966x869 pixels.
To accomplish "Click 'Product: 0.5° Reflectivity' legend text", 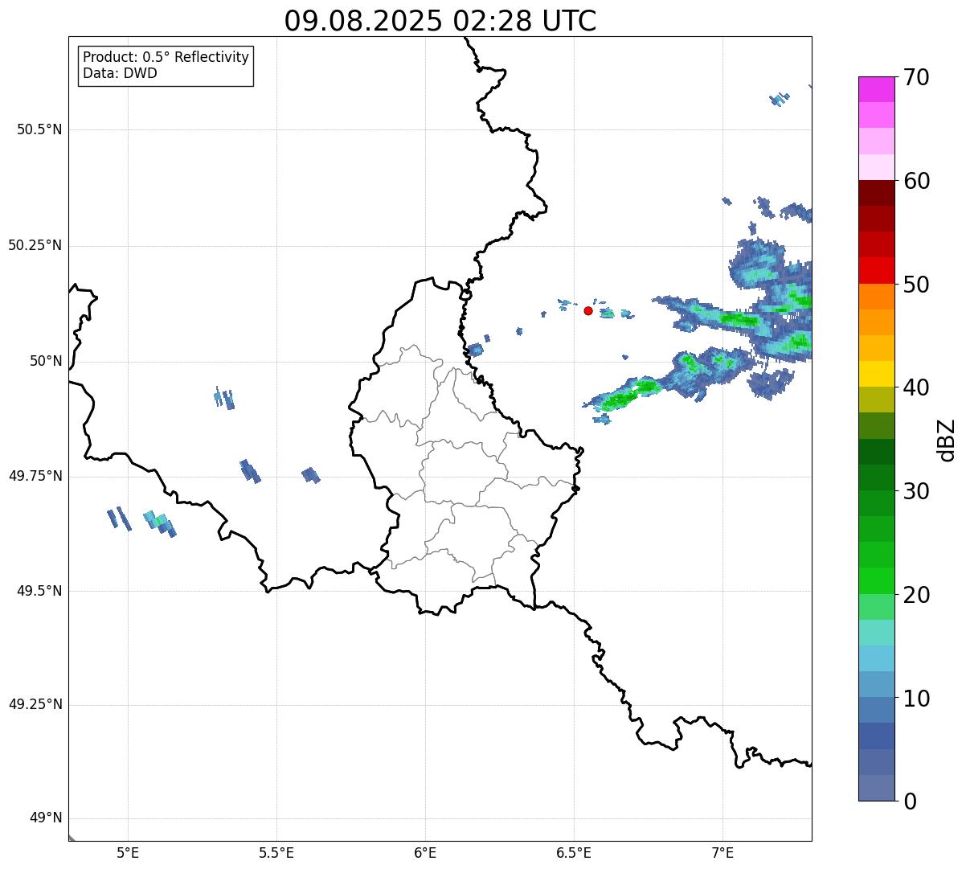I will [x=166, y=57].
